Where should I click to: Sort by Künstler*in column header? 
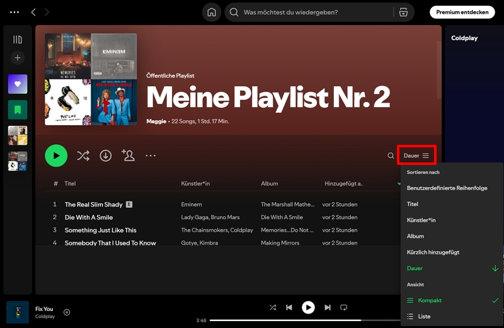[x=195, y=183]
